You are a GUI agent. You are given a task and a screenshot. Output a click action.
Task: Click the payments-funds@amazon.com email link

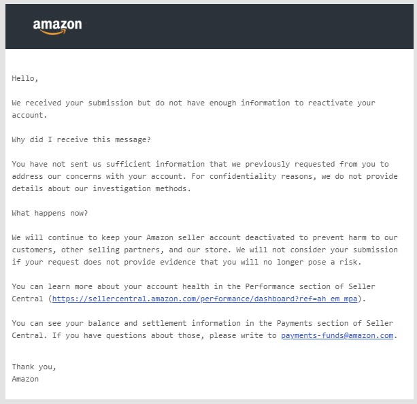click(337, 336)
